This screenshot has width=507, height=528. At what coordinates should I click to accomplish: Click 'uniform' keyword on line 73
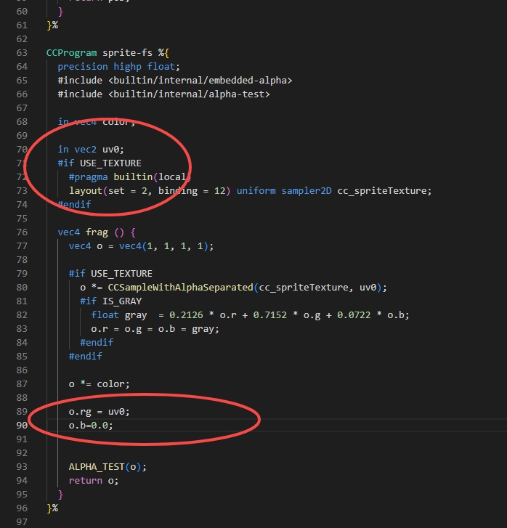pos(256,191)
